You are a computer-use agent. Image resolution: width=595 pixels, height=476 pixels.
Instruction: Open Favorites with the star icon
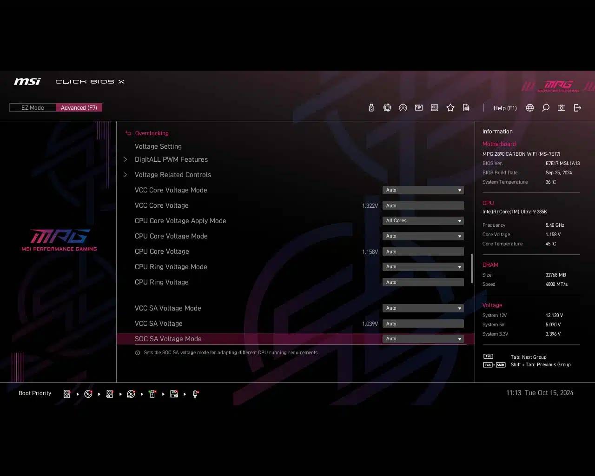[450, 108]
